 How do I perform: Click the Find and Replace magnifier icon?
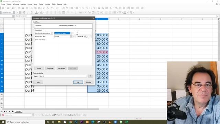tap(64, 8)
